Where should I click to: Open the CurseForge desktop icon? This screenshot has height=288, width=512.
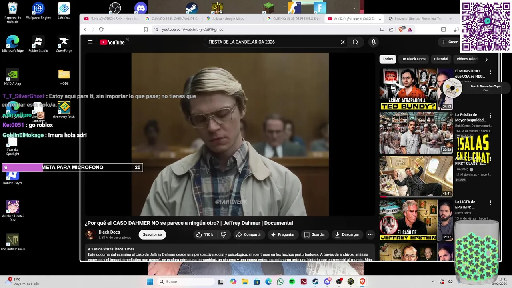click(64, 44)
